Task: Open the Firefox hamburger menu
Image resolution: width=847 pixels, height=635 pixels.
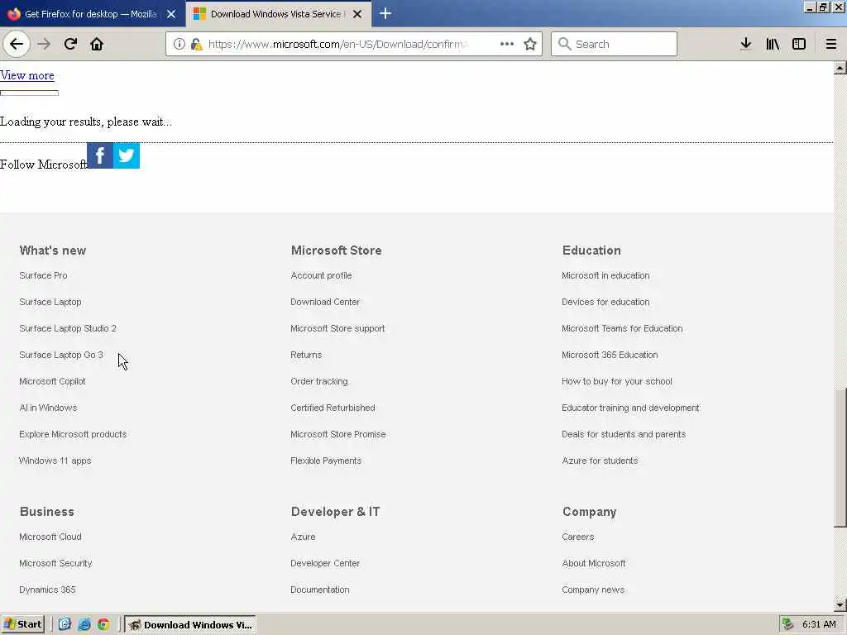Action: (x=830, y=44)
